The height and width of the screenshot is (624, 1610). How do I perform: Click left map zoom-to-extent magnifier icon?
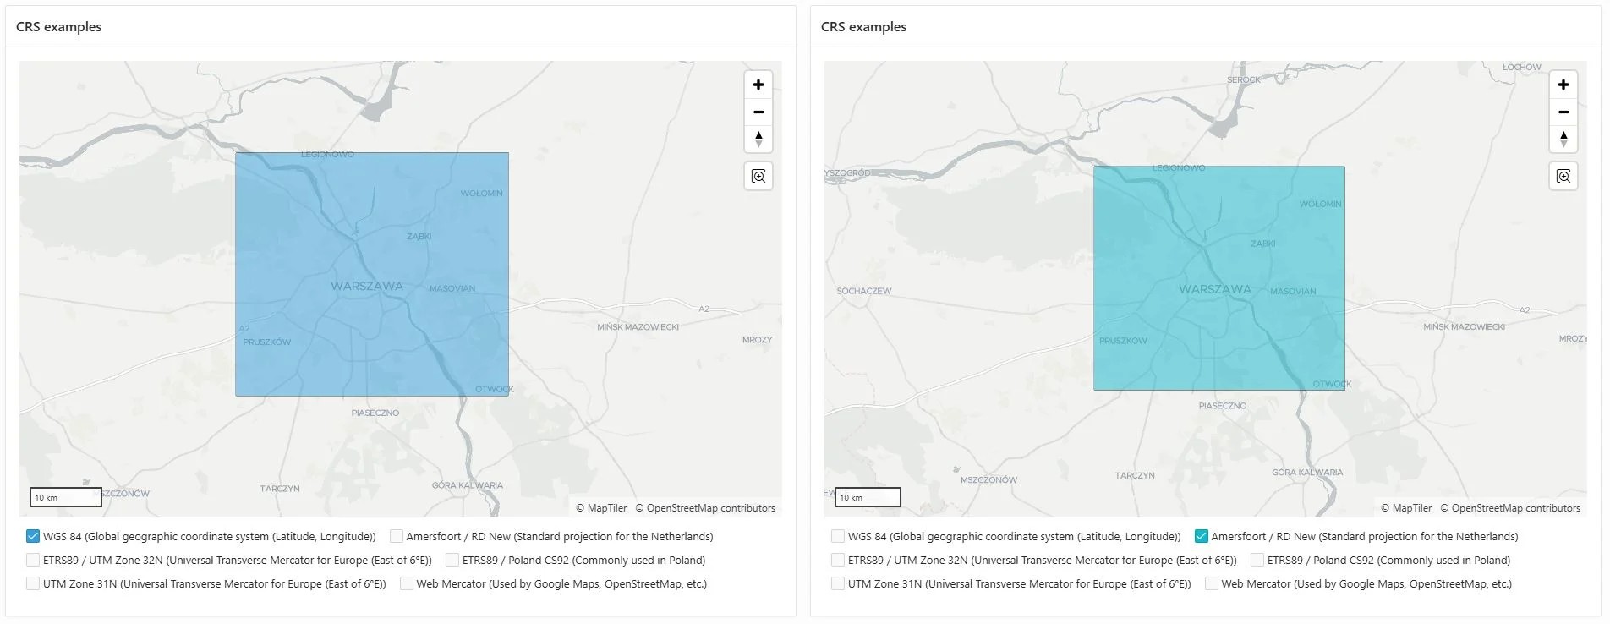tap(758, 177)
